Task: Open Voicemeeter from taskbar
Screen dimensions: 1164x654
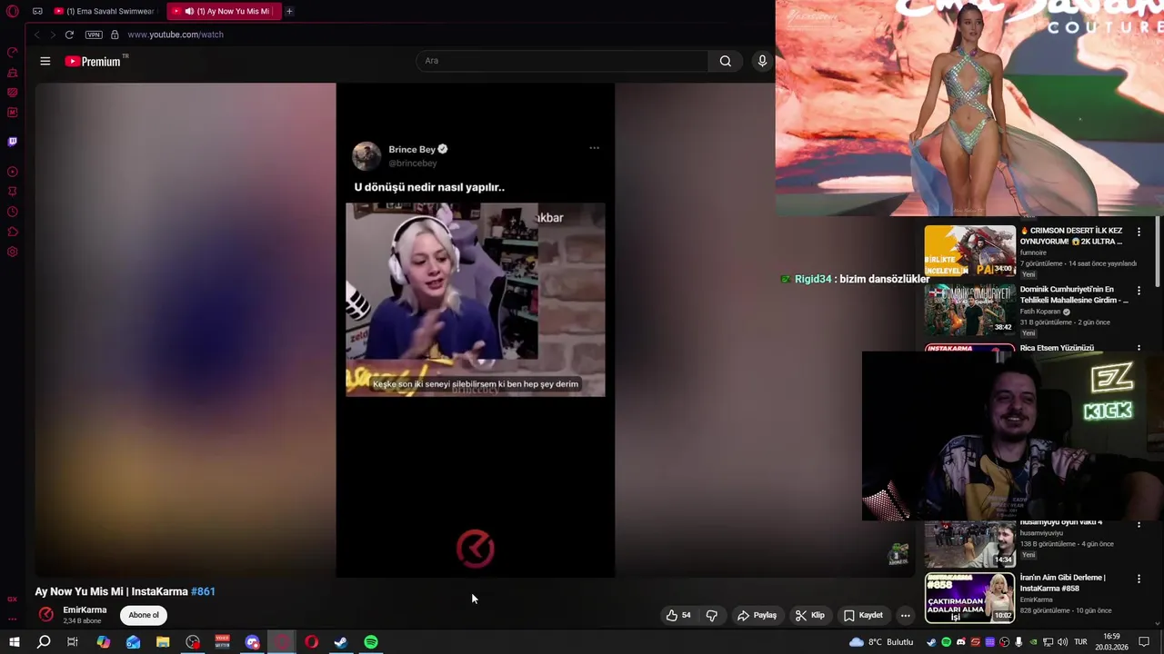Action: [x=222, y=642]
